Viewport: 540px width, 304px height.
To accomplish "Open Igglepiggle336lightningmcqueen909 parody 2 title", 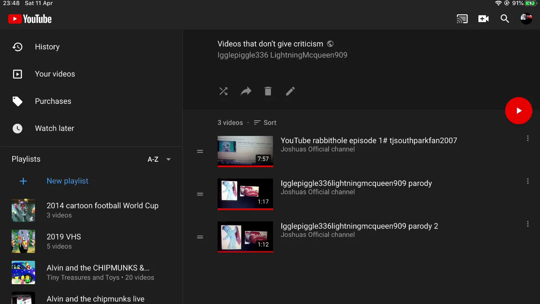I will click(x=359, y=226).
